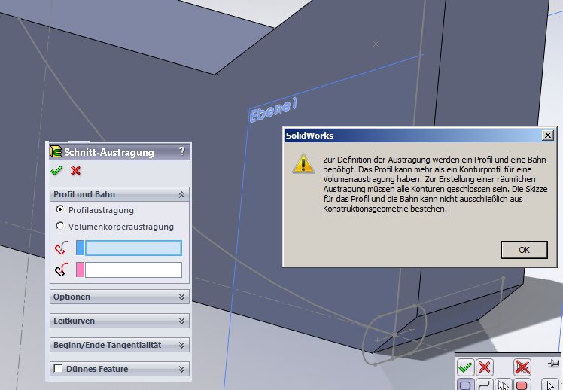Expand the Dünnes Feature section chevron

pyautogui.click(x=181, y=369)
